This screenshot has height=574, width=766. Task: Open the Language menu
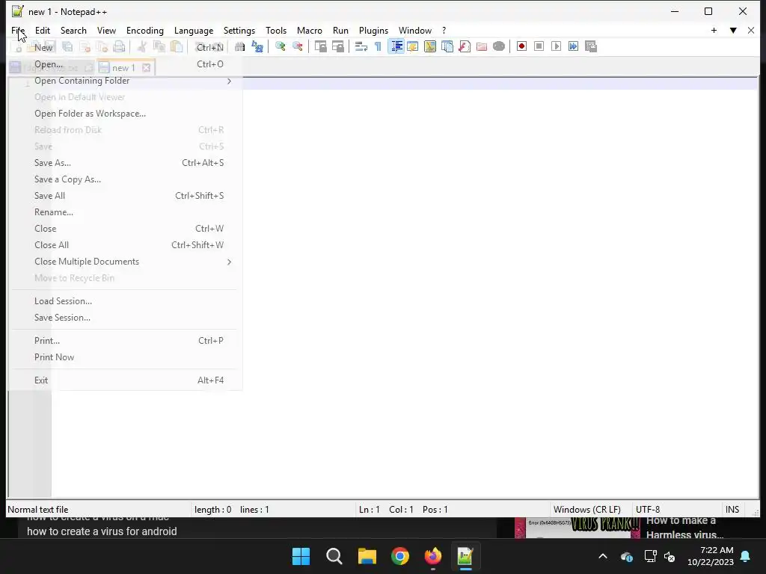[x=194, y=30]
